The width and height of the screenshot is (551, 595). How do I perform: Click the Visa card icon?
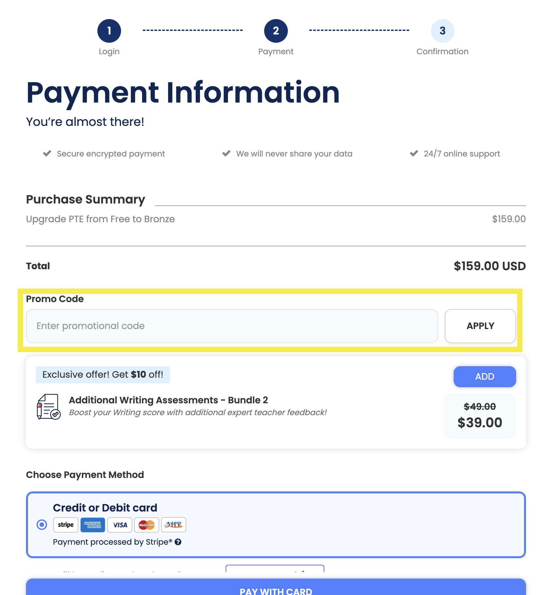tap(119, 525)
